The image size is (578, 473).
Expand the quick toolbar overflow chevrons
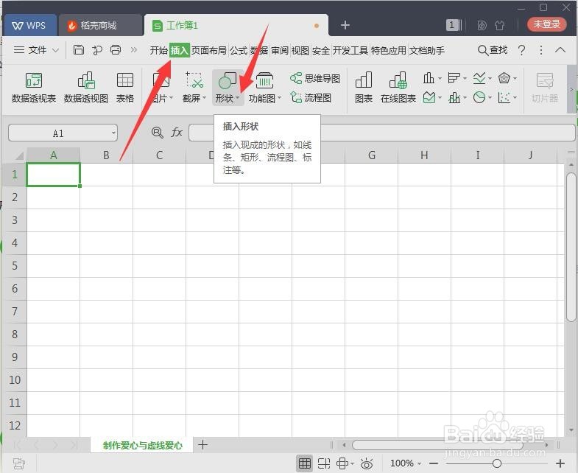pos(134,50)
